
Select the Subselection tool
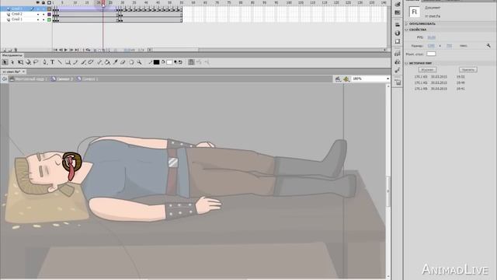pyautogui.click(x=12, y=62)
